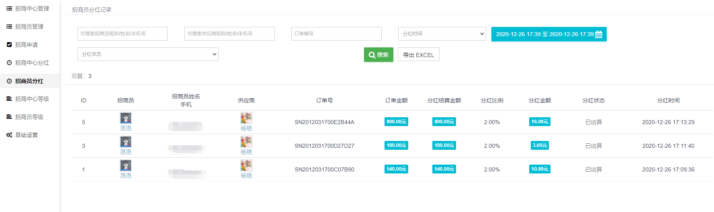The image size is (714, 212).
Task: Click 2020-12-26 17:13:29 timestamp
Action: 668,122
